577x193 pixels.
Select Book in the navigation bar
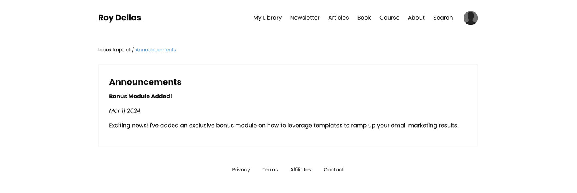pyautogui.click(x=364, y=18)
